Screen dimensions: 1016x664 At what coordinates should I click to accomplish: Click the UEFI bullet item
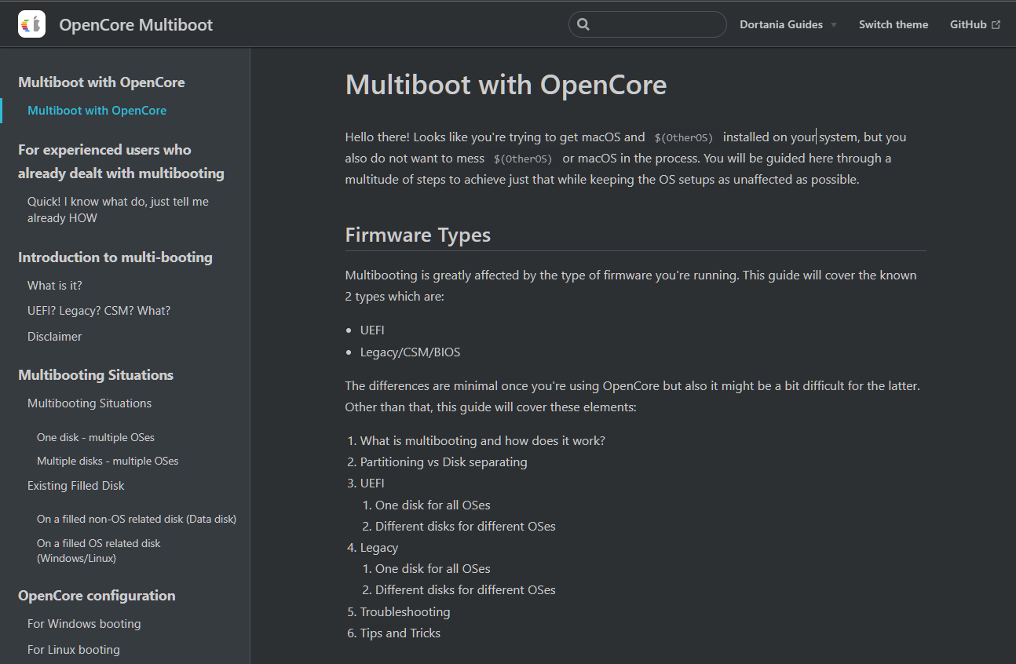tap(372, 330)
